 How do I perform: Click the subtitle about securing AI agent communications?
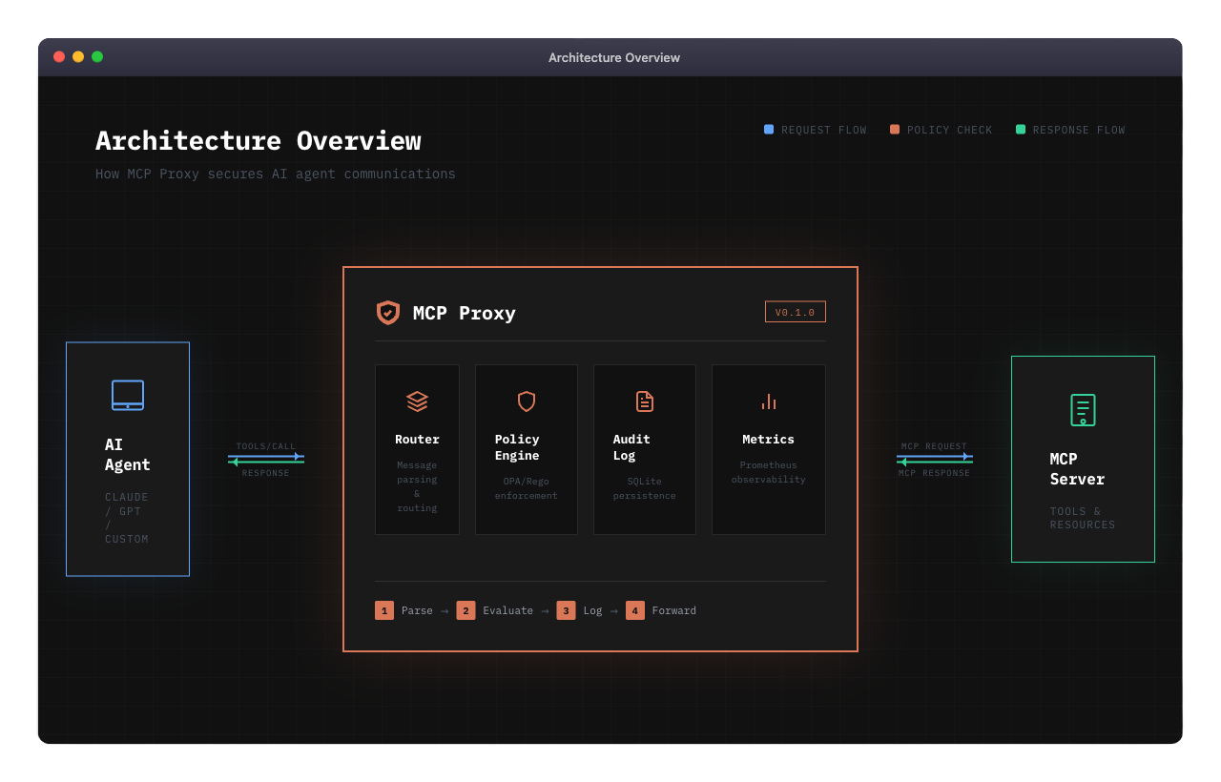point(276,174)
